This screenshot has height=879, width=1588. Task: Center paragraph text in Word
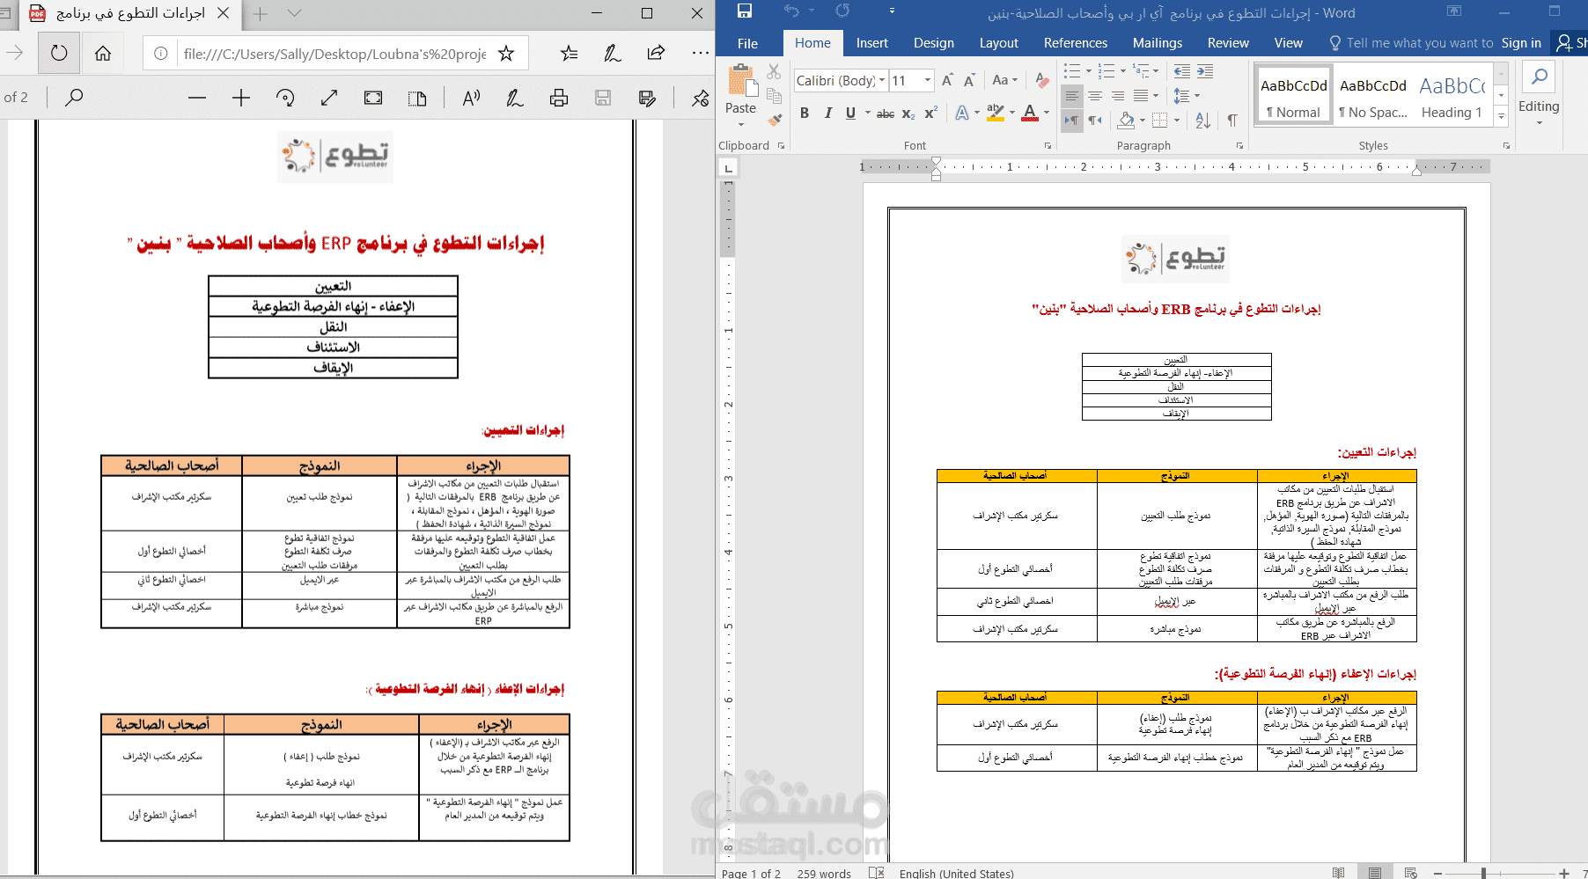(x=1094, y=96)
